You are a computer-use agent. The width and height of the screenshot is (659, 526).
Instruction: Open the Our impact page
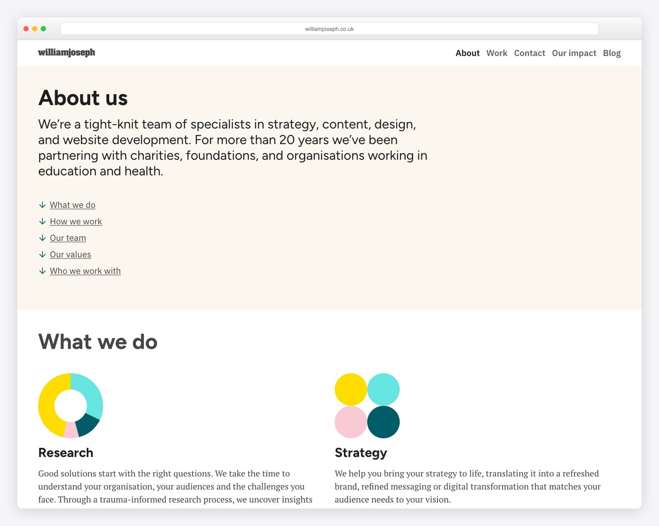click(574, 53)
